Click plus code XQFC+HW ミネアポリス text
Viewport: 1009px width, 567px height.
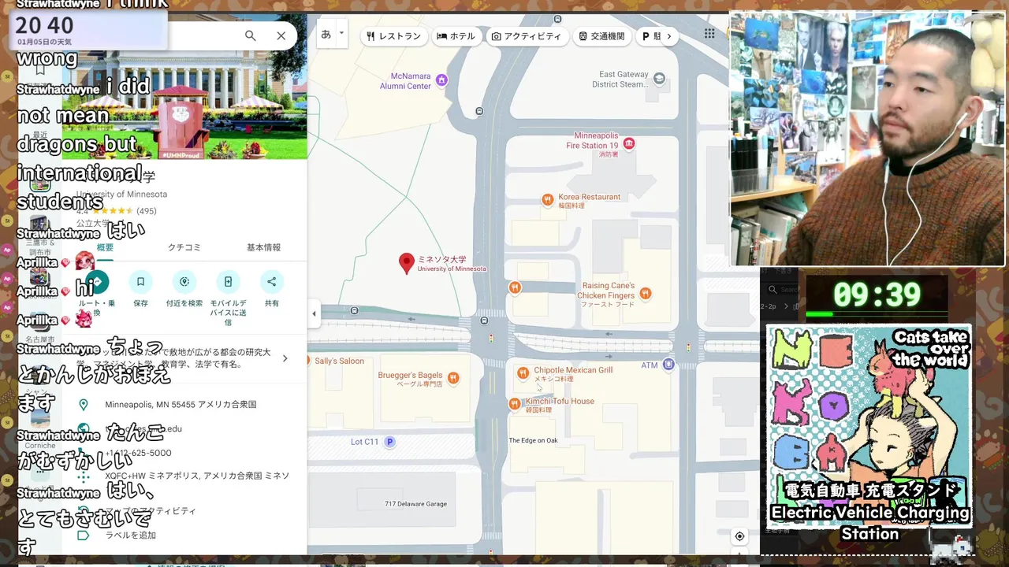[197, 476]
